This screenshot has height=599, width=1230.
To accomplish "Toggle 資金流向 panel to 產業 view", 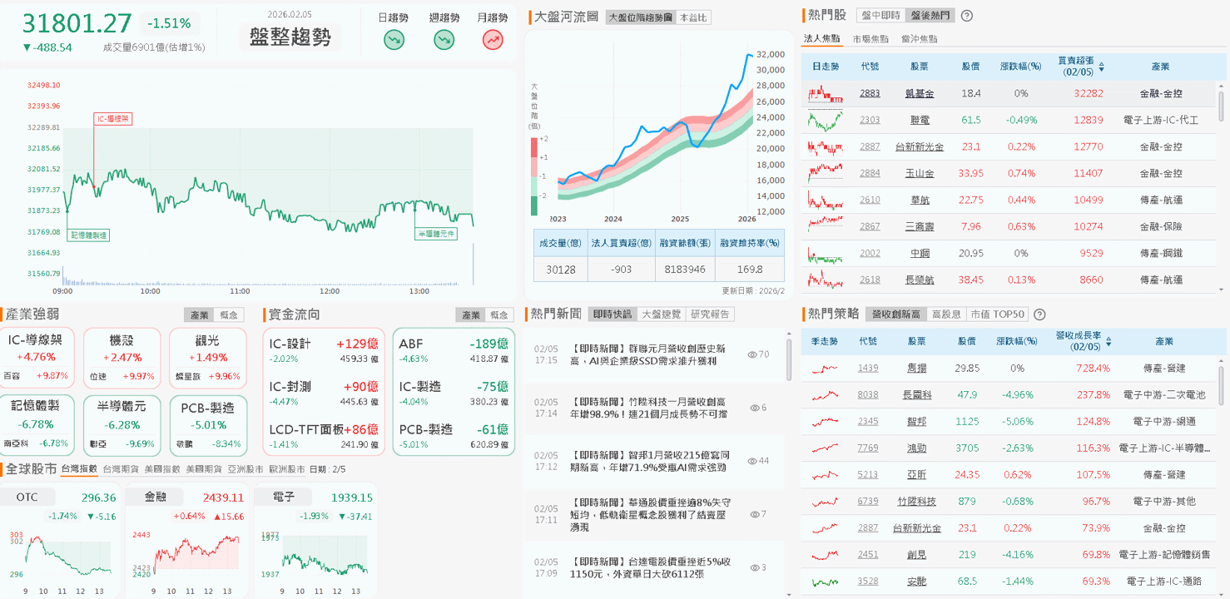I will click(470, 315).
